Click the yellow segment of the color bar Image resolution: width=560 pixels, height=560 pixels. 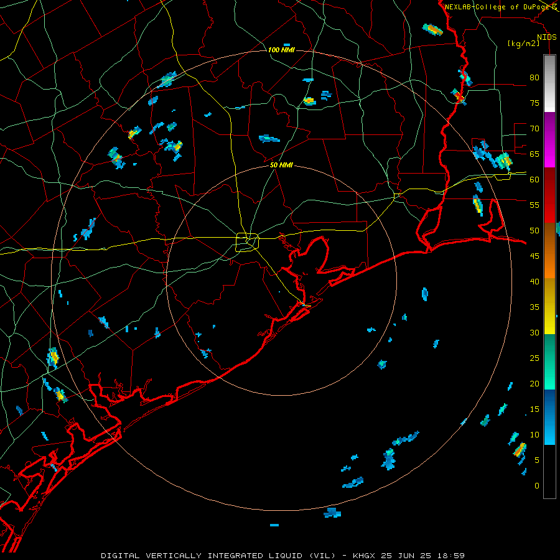pos(549,306)
